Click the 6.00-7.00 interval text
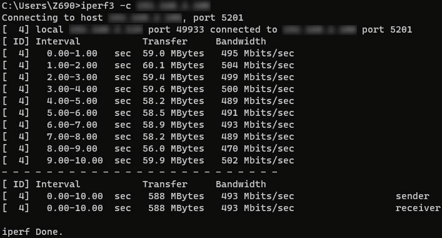This screenshot has height=238, width=442. [x=72, y=125]
